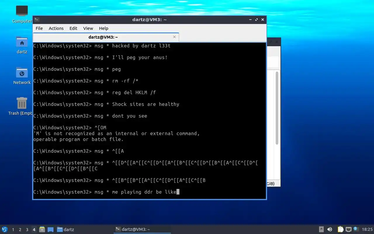The height and width of the screenshot is (234, 374).
Task: Open the removable media eject applet
Action: click(x=321, y=229)
